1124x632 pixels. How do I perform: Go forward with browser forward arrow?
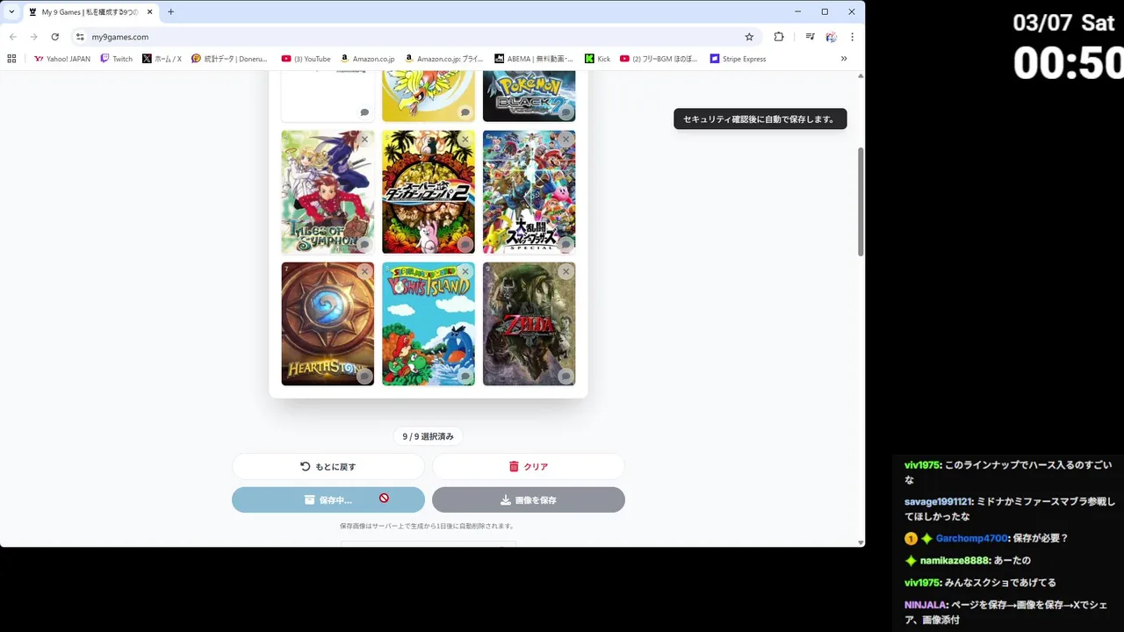(33, 37)
